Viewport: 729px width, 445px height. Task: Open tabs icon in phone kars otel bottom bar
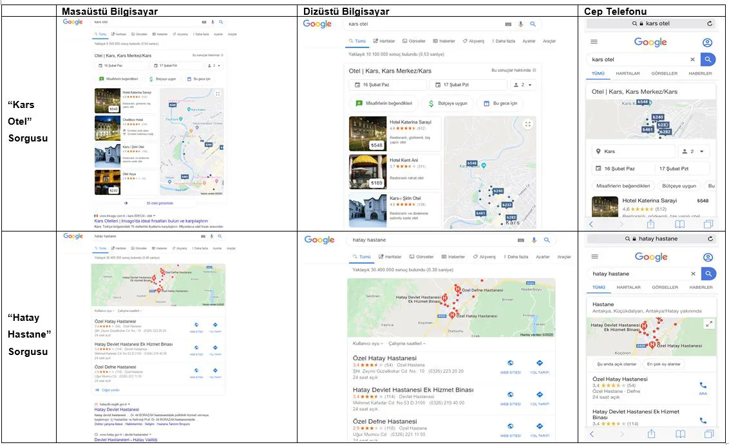(708, 224)
